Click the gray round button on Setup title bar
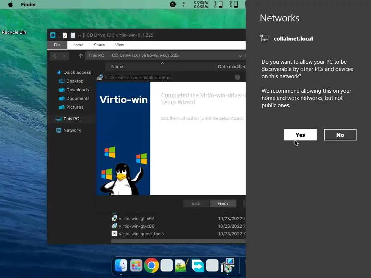 tap(238, 77)
